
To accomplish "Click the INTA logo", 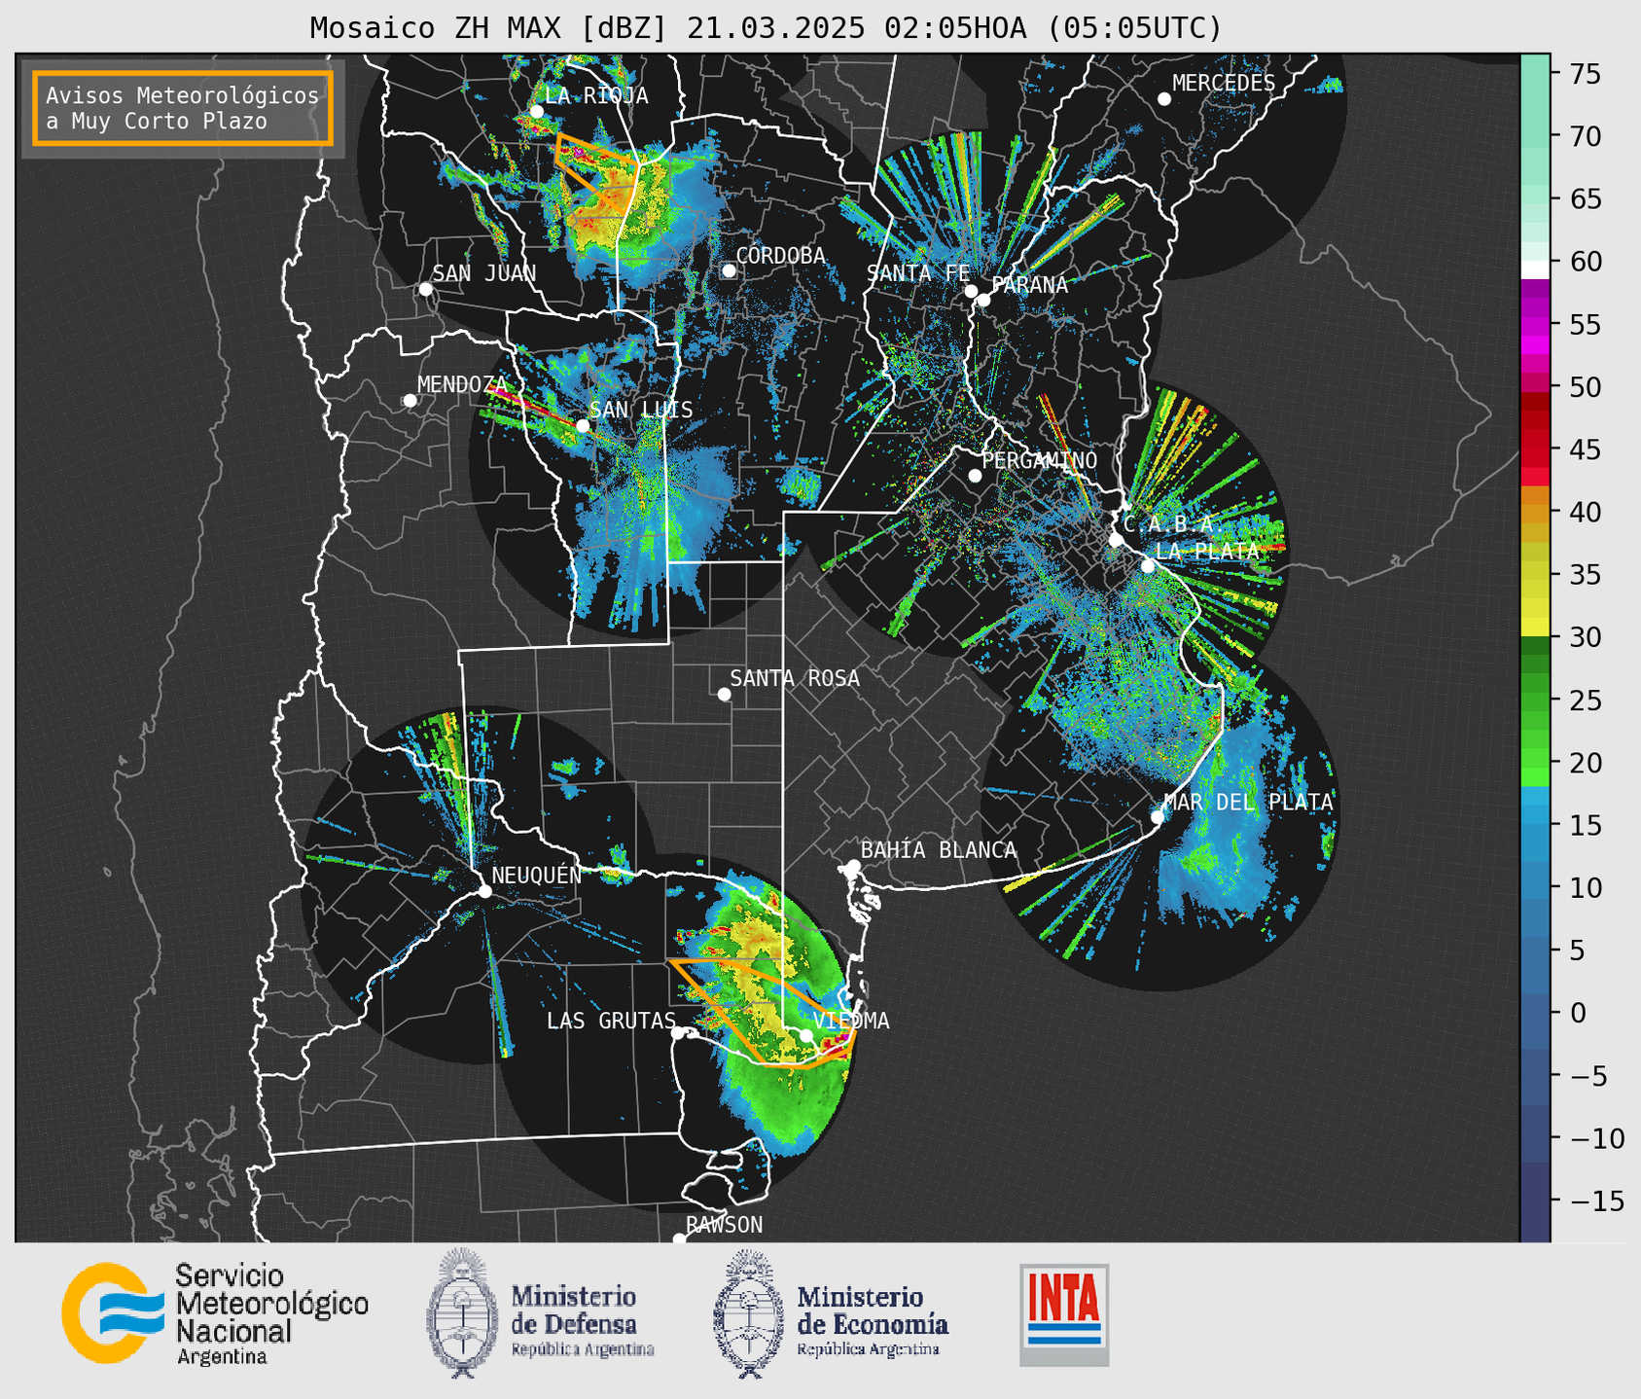I will (1064, 1314).
